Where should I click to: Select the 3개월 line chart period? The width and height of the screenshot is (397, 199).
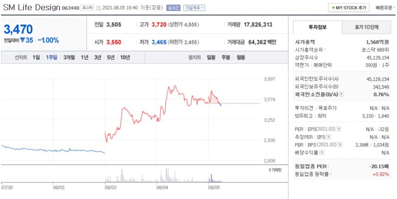(69, 57)
